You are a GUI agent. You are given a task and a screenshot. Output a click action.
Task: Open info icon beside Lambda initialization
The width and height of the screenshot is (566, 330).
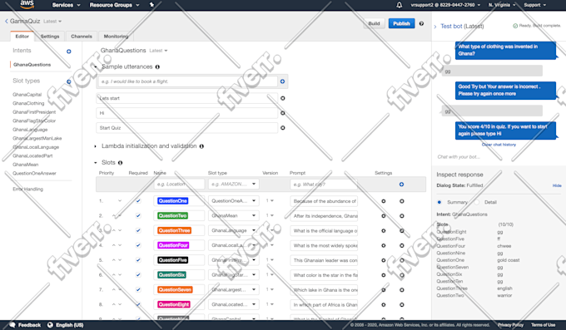(x=201, y=146)
